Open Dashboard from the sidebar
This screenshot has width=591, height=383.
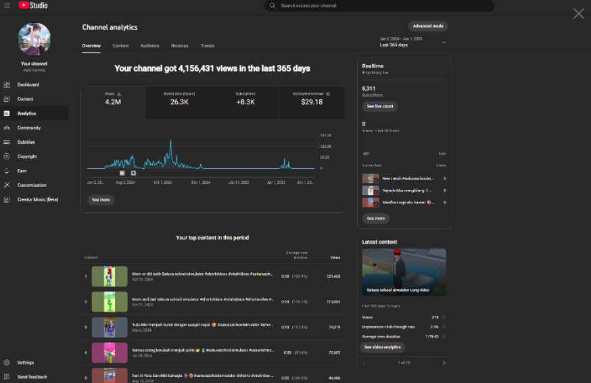(34, 84)
